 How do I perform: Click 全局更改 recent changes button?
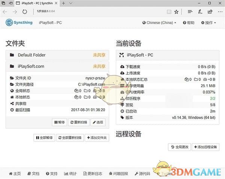(x=180, y=147)
